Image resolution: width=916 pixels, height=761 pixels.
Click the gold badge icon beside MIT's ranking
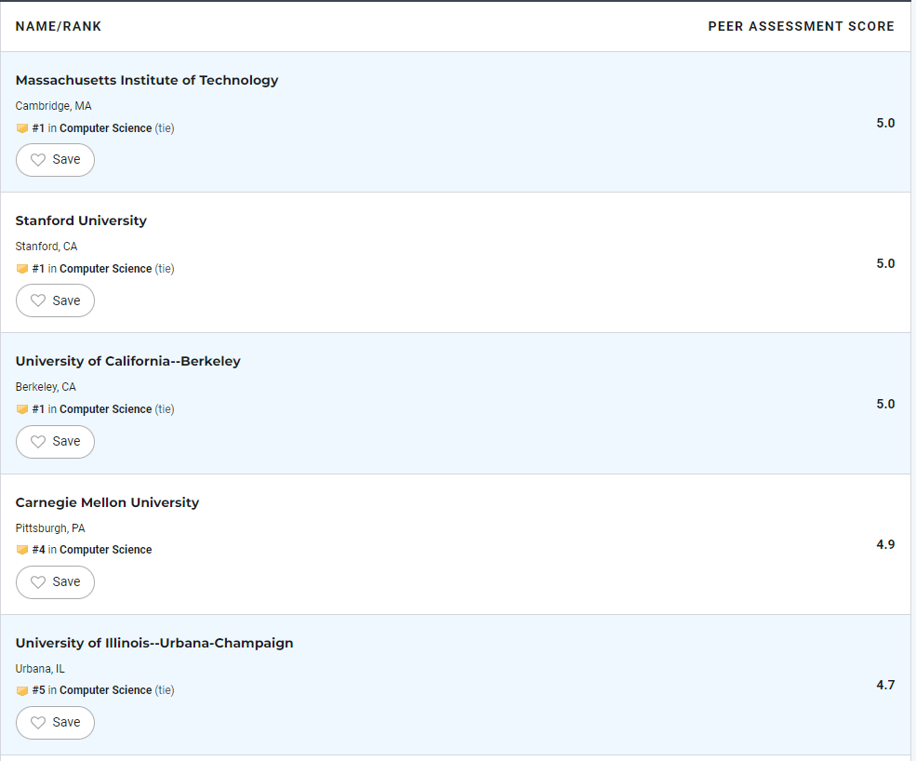pos(22,128)
